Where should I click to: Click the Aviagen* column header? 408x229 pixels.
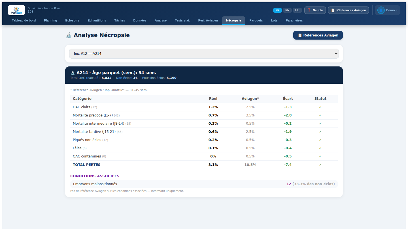250,99
